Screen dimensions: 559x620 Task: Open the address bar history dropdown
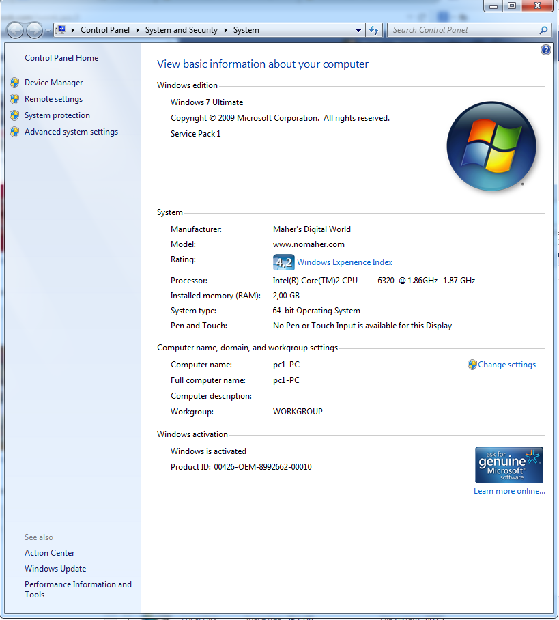358,30
